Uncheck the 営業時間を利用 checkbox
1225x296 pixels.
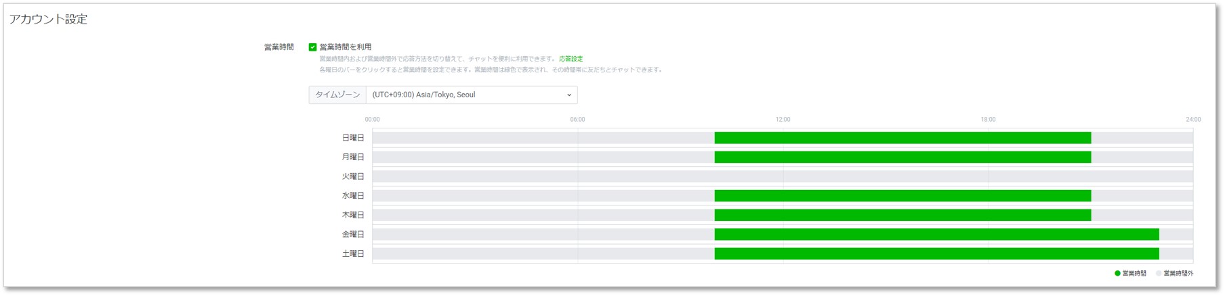312,47
